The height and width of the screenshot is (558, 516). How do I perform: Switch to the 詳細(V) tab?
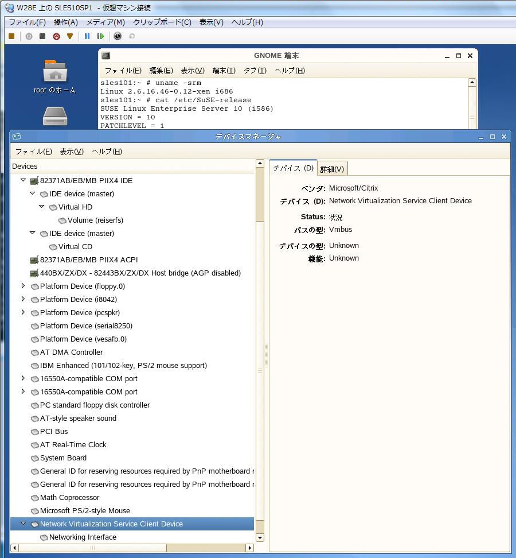point(332,169)
